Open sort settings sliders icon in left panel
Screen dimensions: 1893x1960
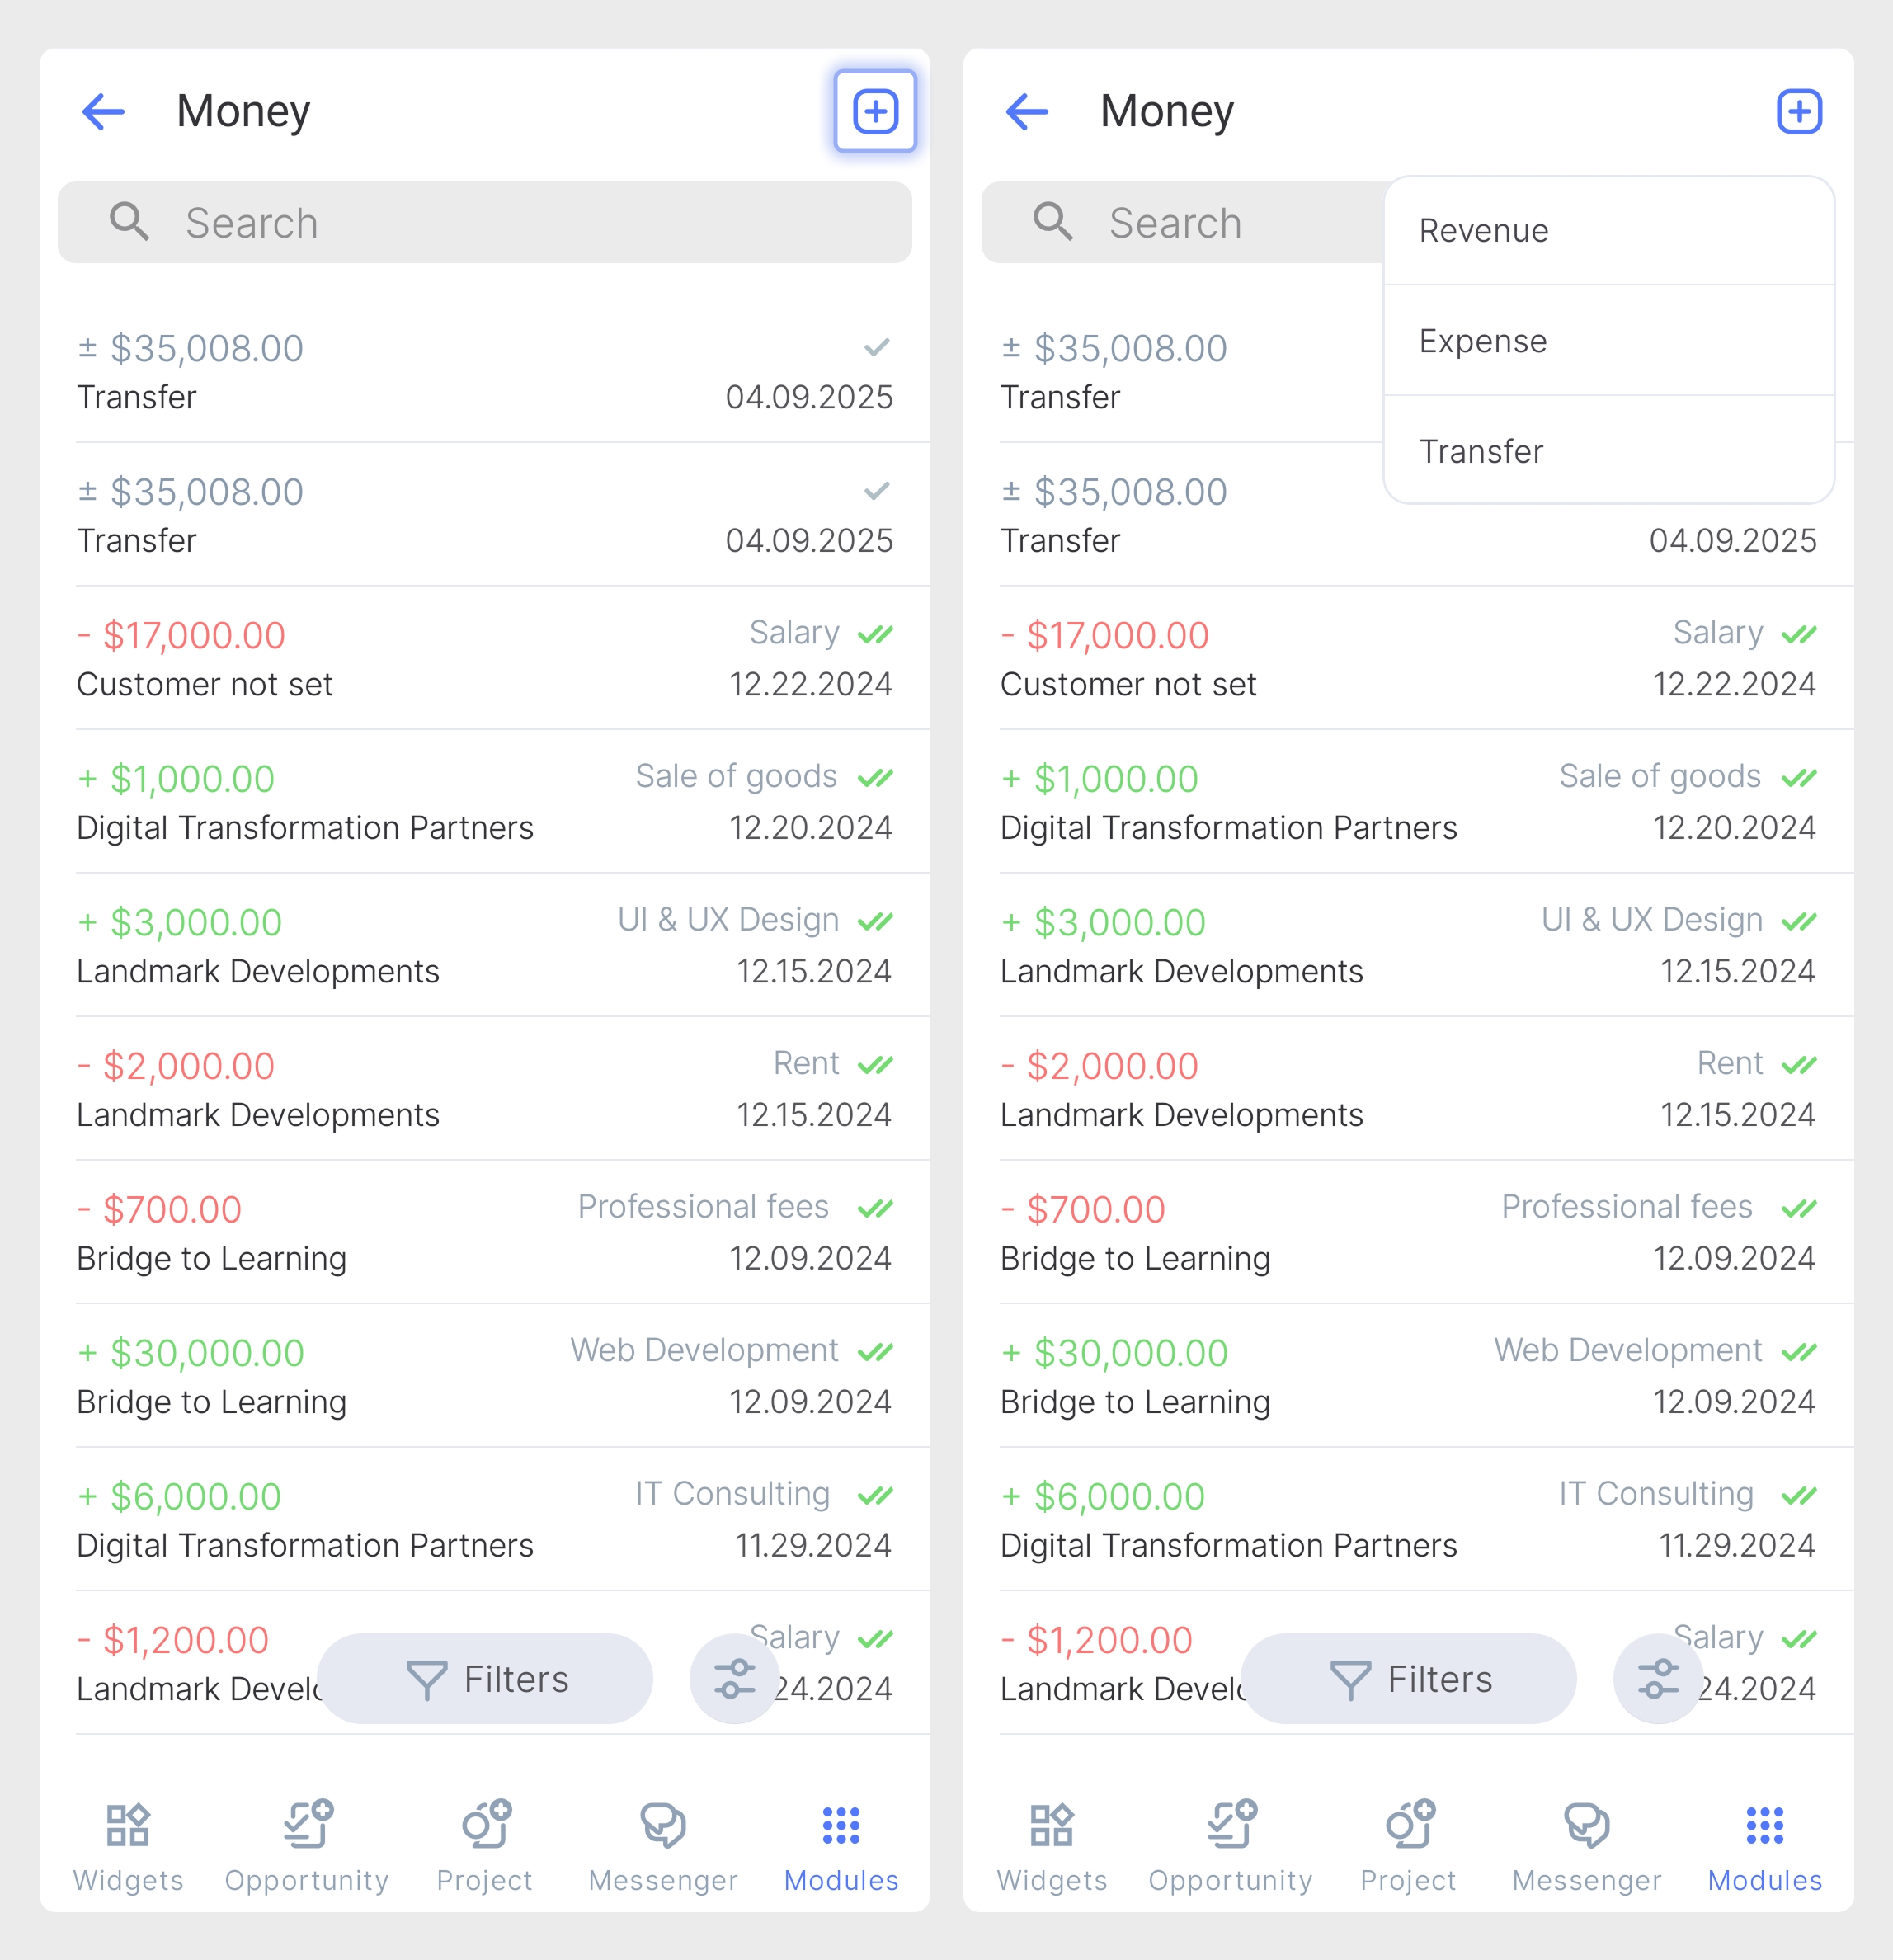point(734,1679)
